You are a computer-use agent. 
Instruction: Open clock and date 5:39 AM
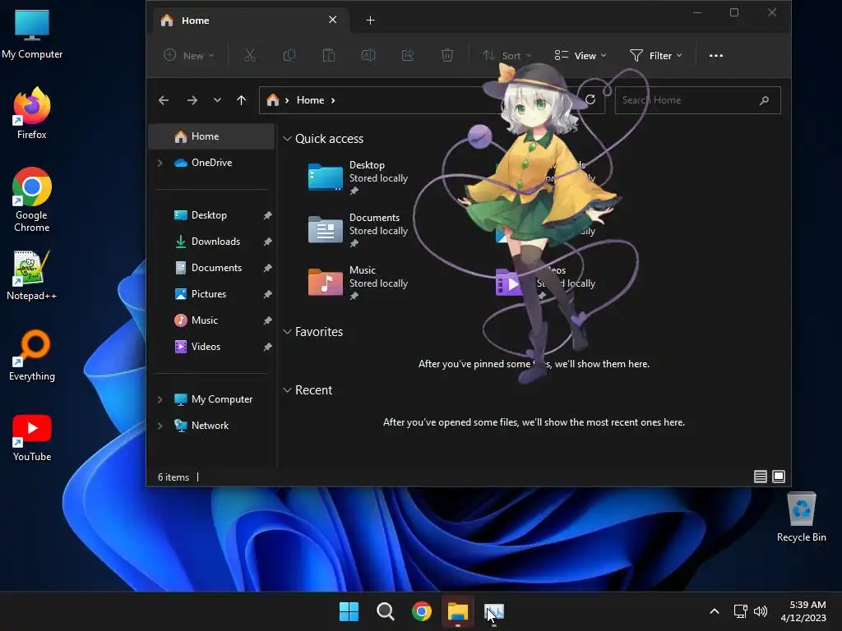(x=804, y=611)
